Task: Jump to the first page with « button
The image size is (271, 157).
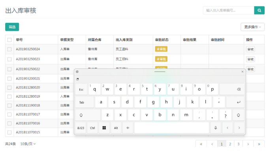Action: [201, 144]
